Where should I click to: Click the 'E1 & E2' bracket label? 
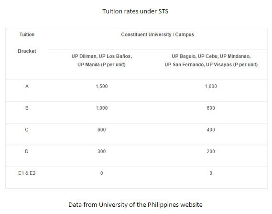click(27, 173)
